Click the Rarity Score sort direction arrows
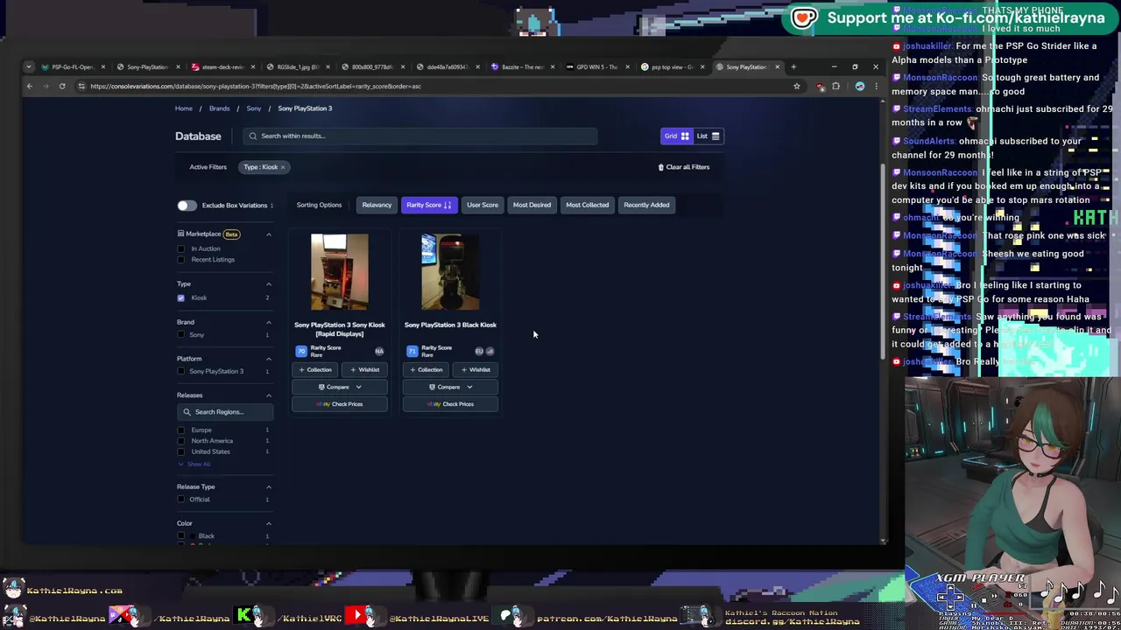Screen dimensions: 1121x630 (x=448, y=205)
